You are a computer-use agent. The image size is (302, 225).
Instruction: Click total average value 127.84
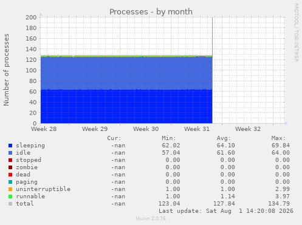(x=224, y=204)
